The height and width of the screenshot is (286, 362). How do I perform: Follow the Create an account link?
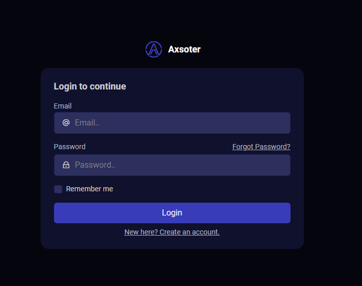click(x=189, y=232)
